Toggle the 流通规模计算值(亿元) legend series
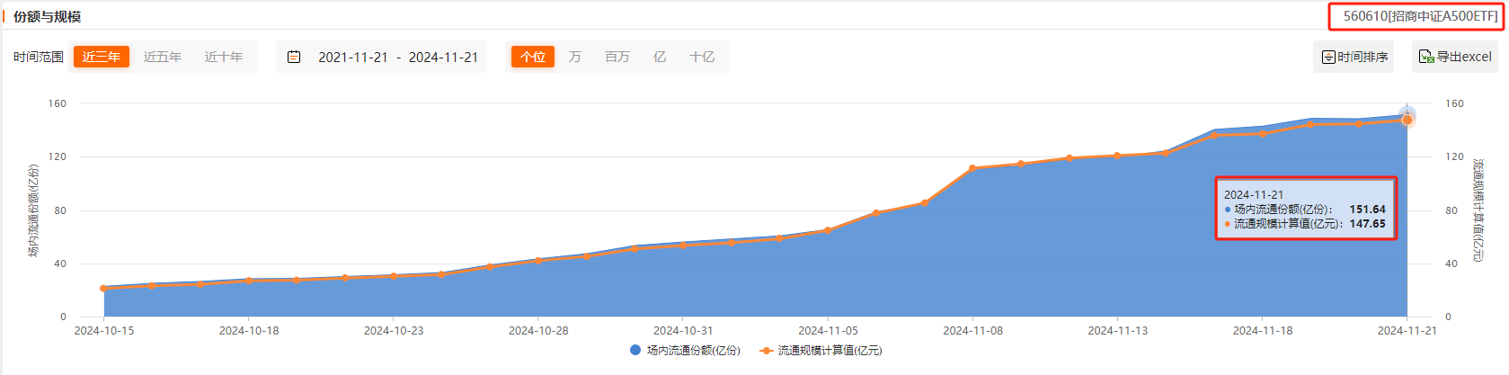Screen dimensions: 1509x375 click(x=821, y=351)
